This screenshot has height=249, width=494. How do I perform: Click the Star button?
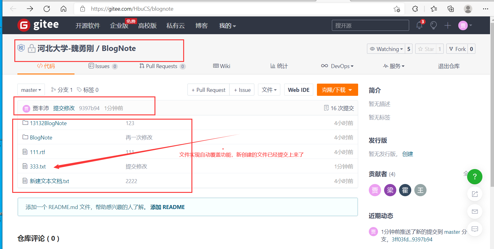[426, 49]
